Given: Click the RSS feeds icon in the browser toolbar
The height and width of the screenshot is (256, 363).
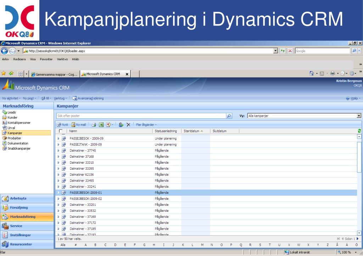Looking at the screenshot, I should tap(322, 74).
